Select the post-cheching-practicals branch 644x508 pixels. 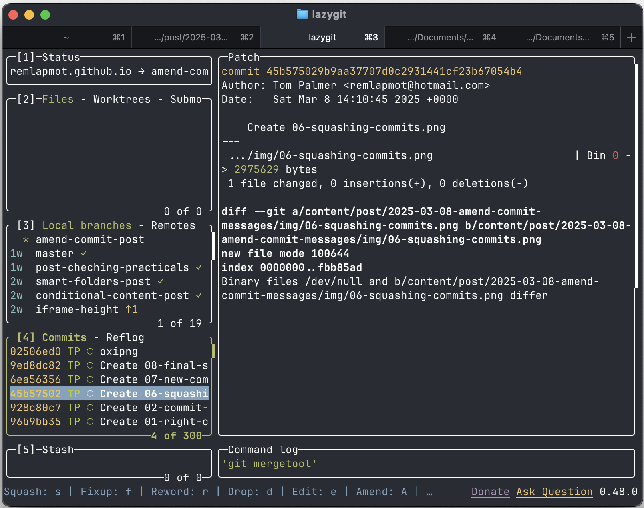[x=109, y=267]
